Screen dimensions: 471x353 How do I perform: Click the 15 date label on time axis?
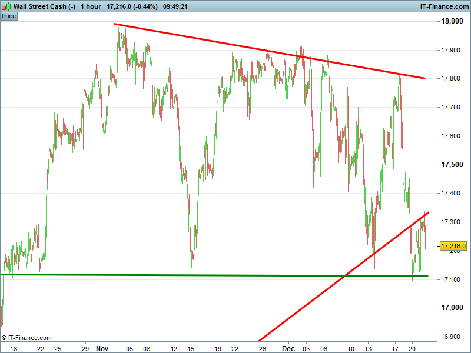pyautogui.click(x=191, y=349)
